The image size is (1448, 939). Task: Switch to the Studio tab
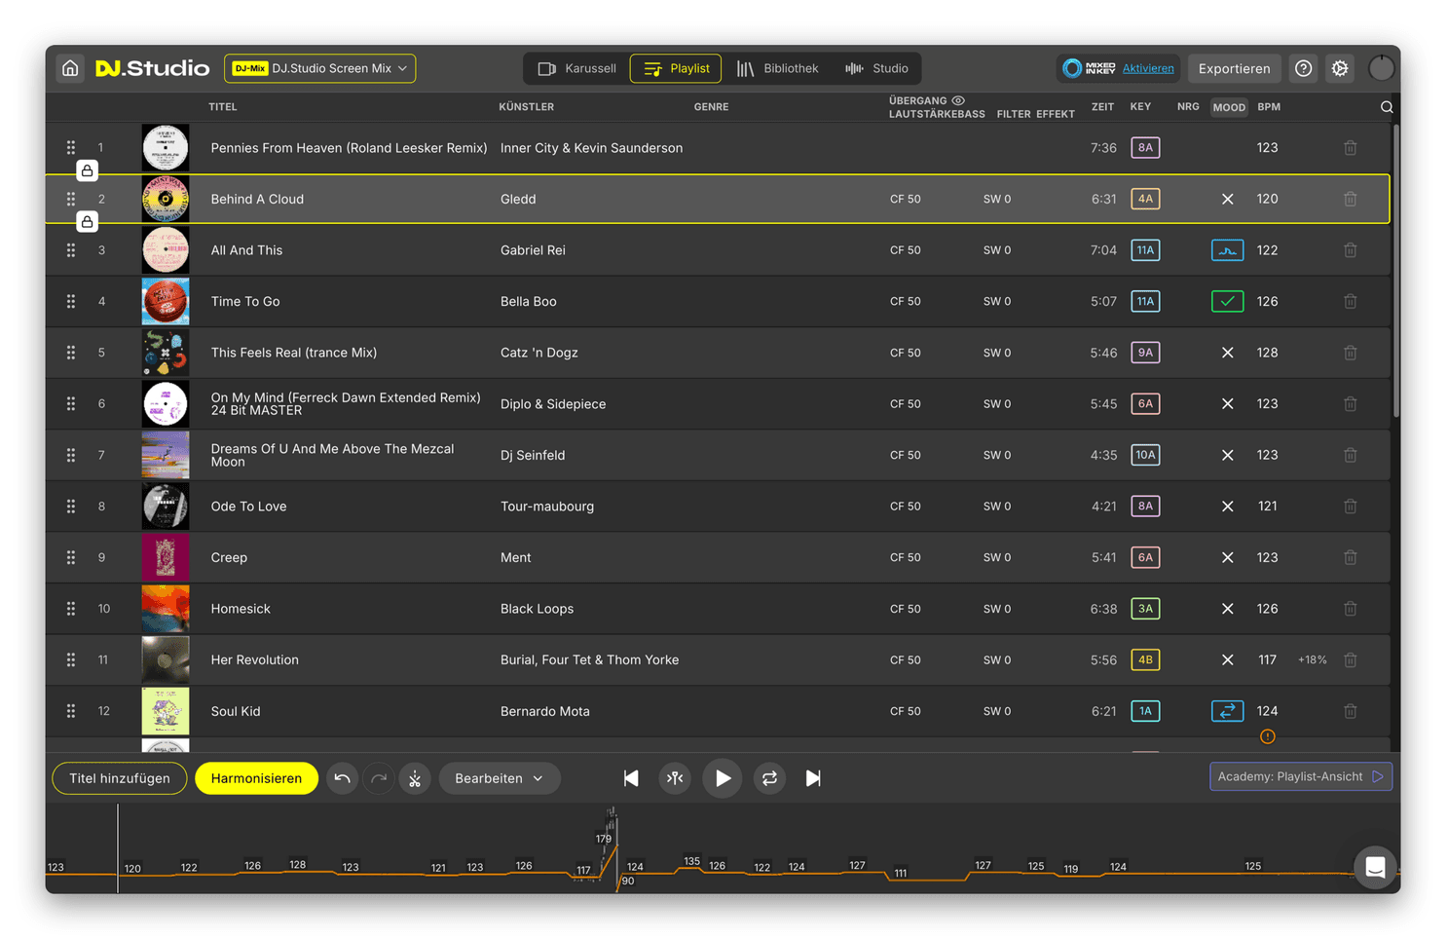[876, 68]
